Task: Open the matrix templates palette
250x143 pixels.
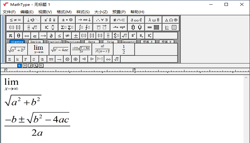Action: [x=154, y=27]
